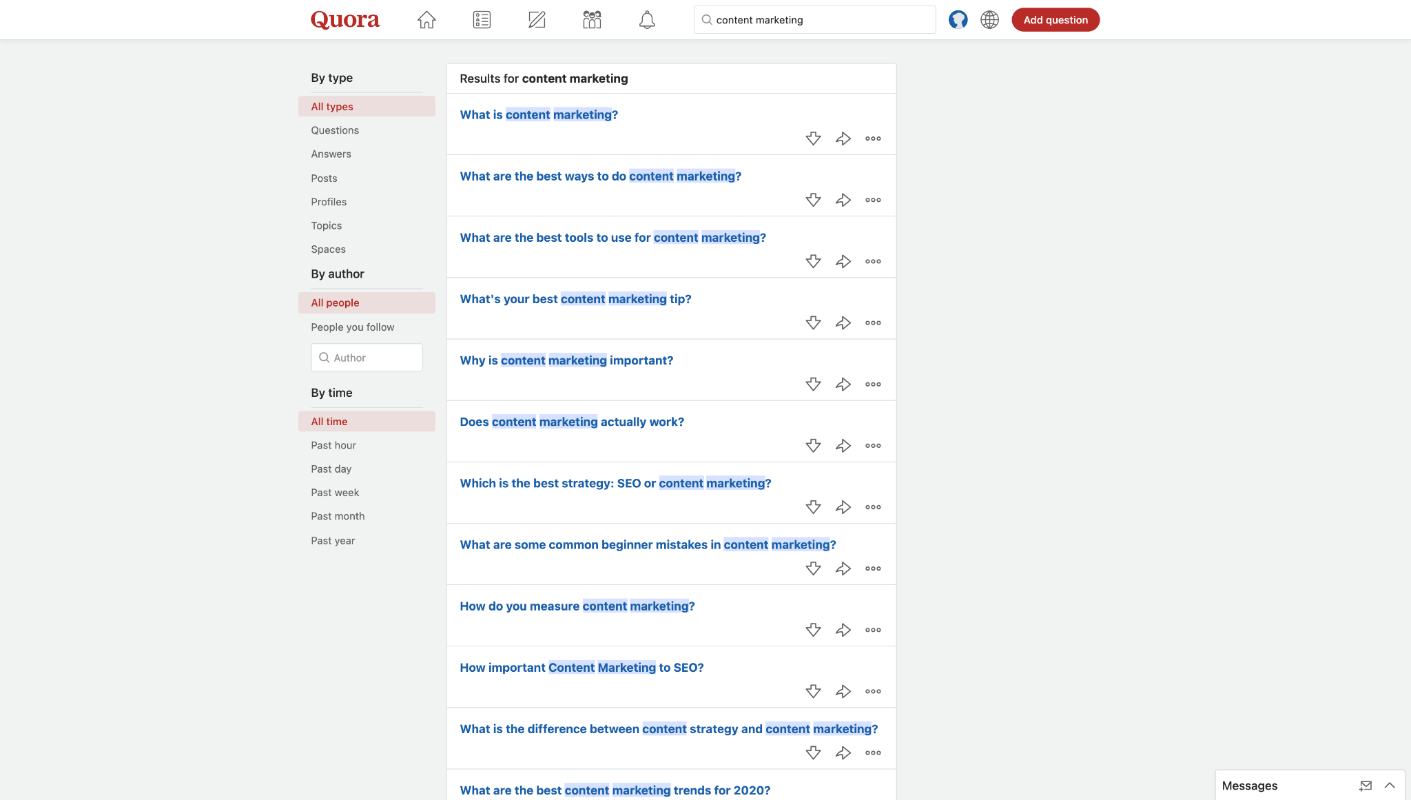Click the Add question button
The width and height of the screenshot is (1411, 800).
click(x=1055, y=20)
